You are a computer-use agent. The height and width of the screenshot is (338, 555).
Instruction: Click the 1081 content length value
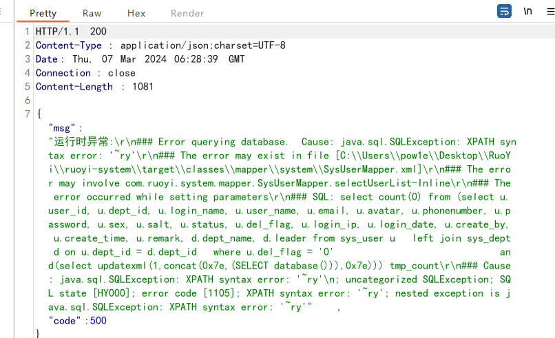click(x=143, y=87)
